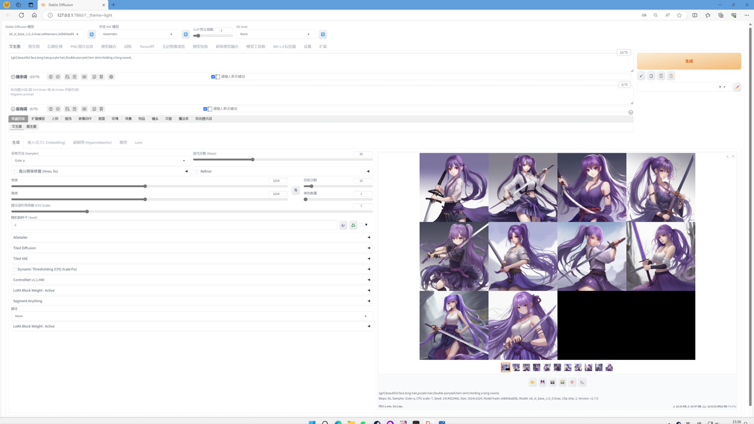Click the CFG Scale slider handle
The height and width of the screenshot is (424, 754).
click(87, 211)
